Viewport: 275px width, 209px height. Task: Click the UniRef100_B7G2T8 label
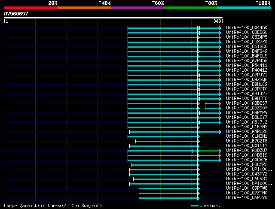click(x=247, y=141)
